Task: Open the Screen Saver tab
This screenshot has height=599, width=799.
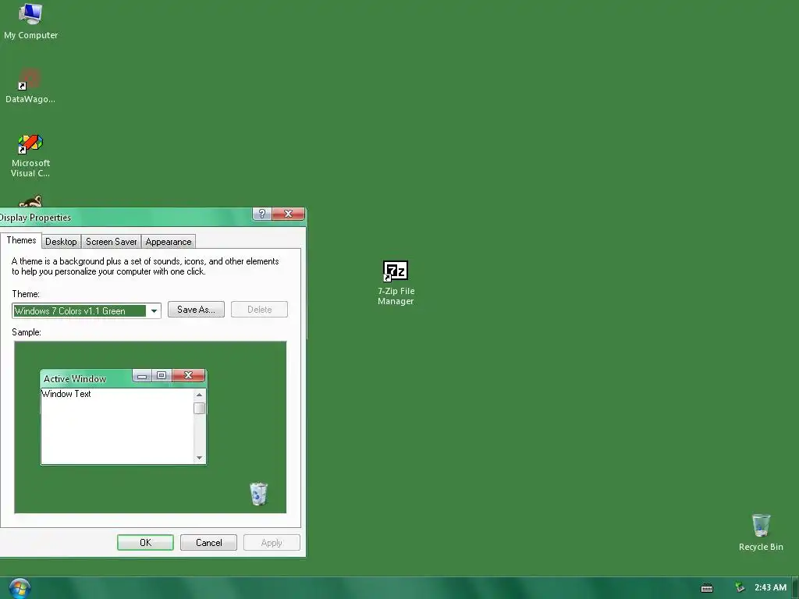Action: click(111, 242)
